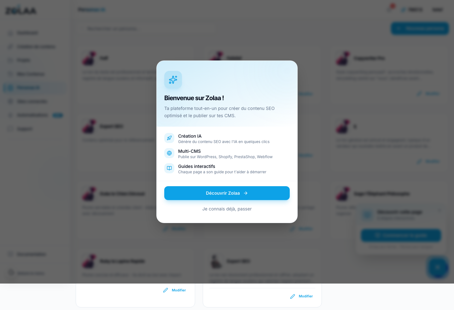Click pencil icon beside first unblurred Modifier link
The image size is (454, 310).
(166, 290)
